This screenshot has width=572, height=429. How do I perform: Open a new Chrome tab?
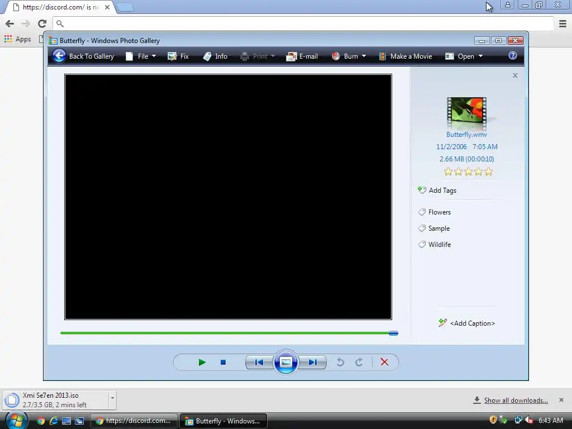125,7
